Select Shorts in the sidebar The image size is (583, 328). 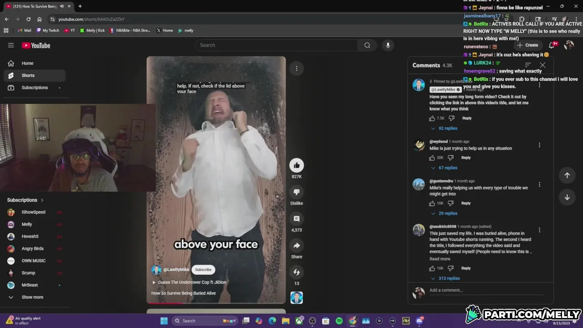click(x=35, y=75)
